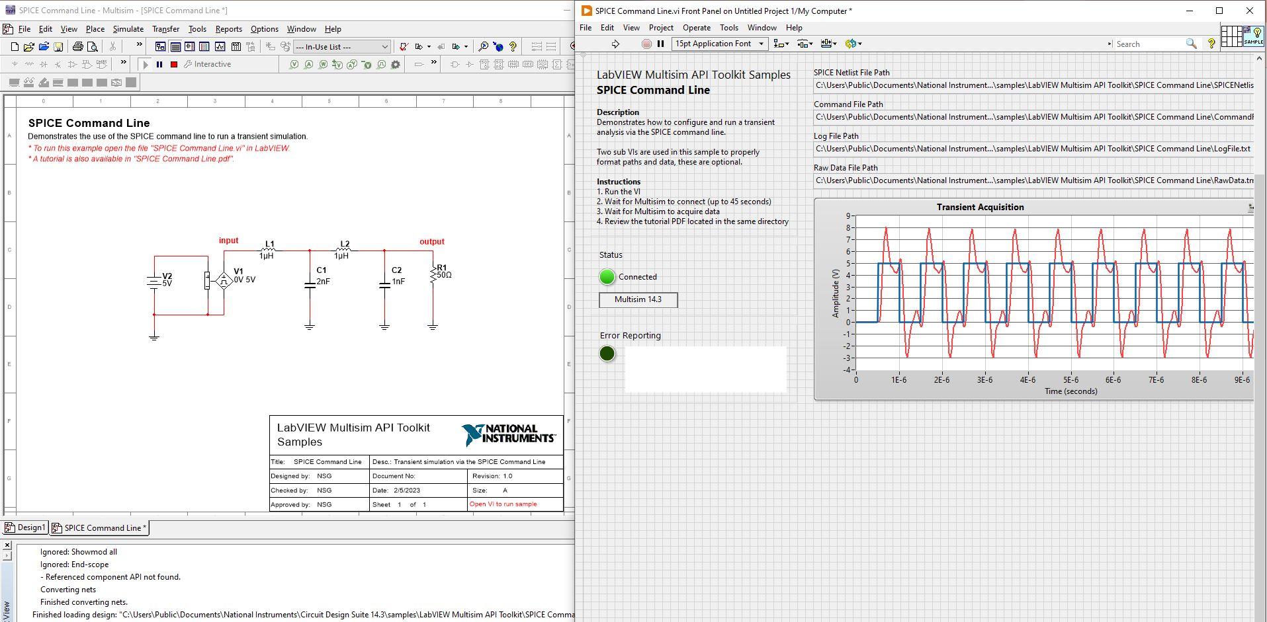Click the Open file folder icon in Multisim
The image size is (1267, 622).
29,46
